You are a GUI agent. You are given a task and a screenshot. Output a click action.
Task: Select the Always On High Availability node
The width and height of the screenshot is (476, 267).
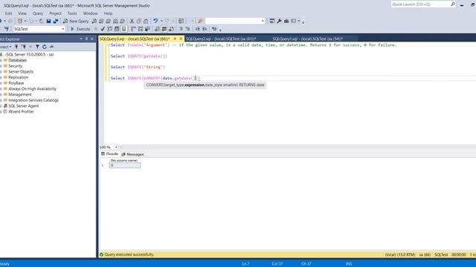[x=32, y=89]
